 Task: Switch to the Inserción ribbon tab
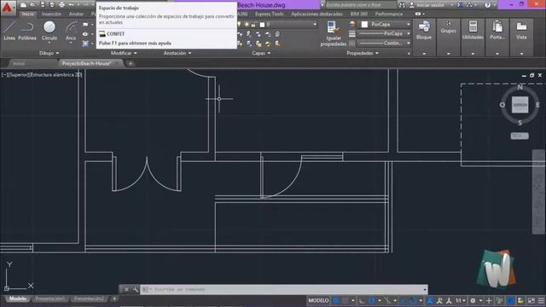[51, 14]
